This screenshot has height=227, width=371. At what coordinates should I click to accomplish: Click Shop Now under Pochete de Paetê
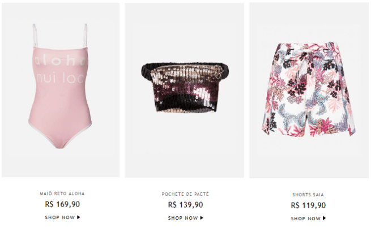pyautogui.click(x=186, y=218)
